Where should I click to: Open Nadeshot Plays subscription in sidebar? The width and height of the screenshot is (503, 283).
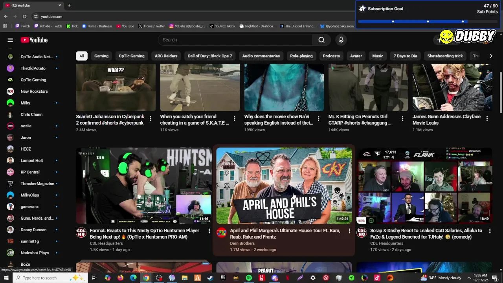pyautogui.click(x=33, y=253)
